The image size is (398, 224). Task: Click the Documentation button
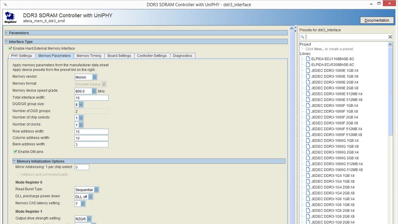tap(377, 20)
